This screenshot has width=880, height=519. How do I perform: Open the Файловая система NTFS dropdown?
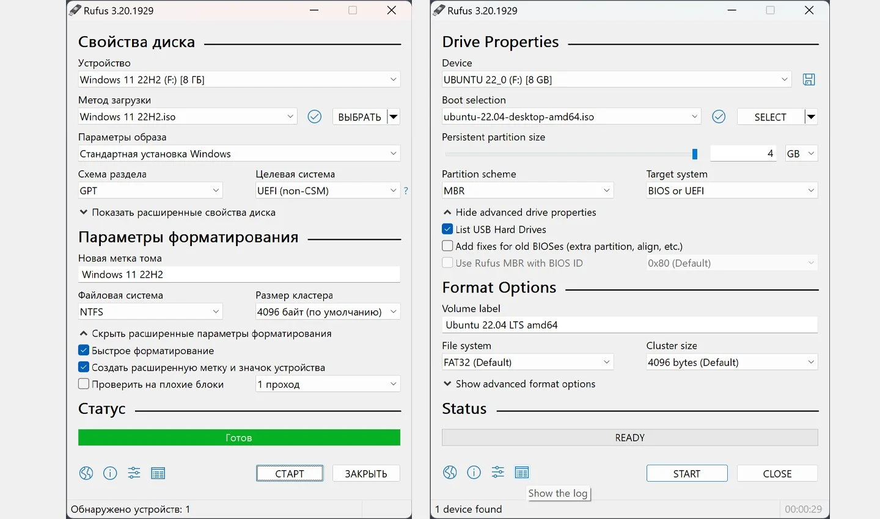click(150, 311)
